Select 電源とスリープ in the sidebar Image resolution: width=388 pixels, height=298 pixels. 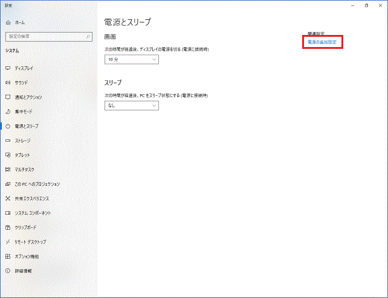click(x=27, y=126)
